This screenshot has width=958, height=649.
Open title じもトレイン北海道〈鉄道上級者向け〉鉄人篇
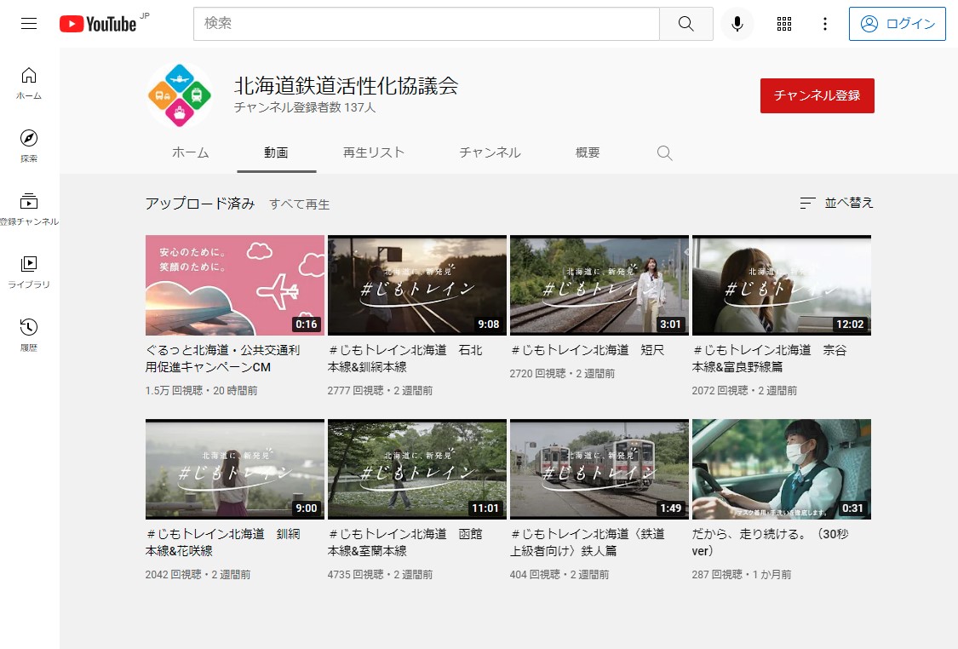587,543
